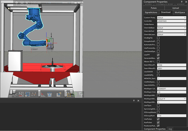Disable the UseFPT checkbox
This screenshot has height=131, width=188.
point(158,55)
